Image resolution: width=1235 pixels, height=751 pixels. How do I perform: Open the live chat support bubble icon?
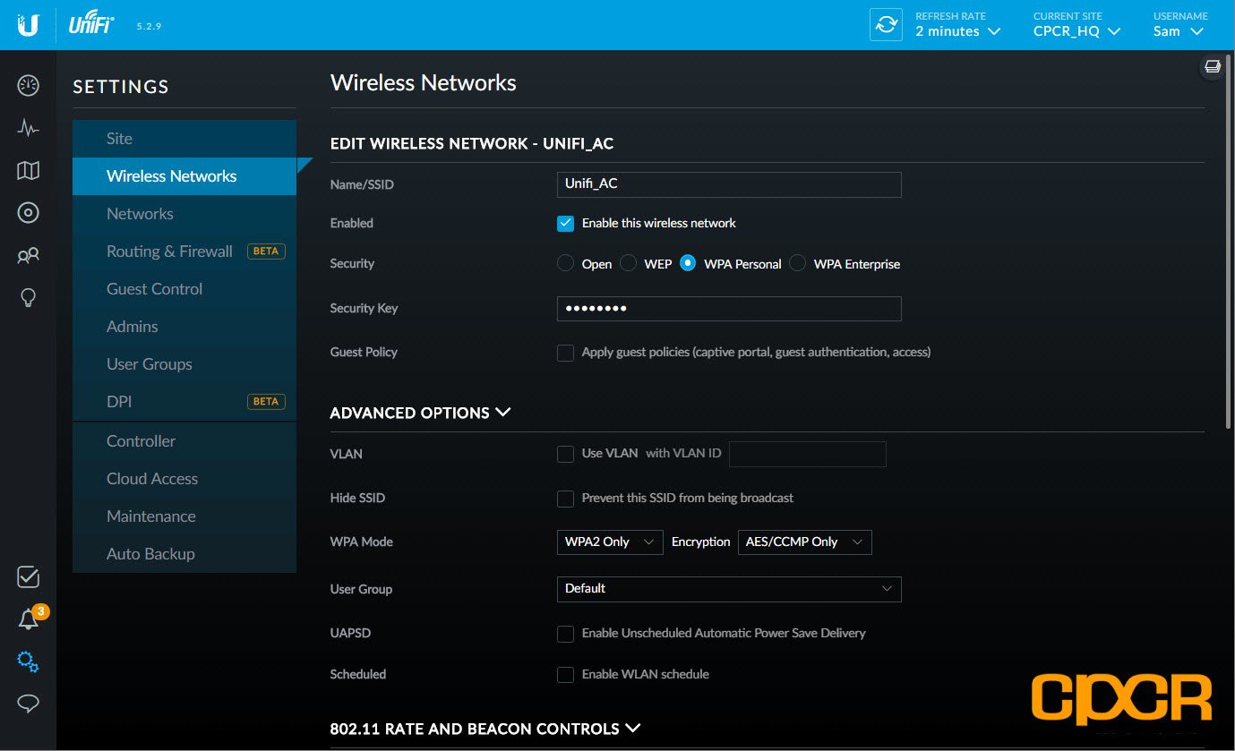(x=28, y=704)
